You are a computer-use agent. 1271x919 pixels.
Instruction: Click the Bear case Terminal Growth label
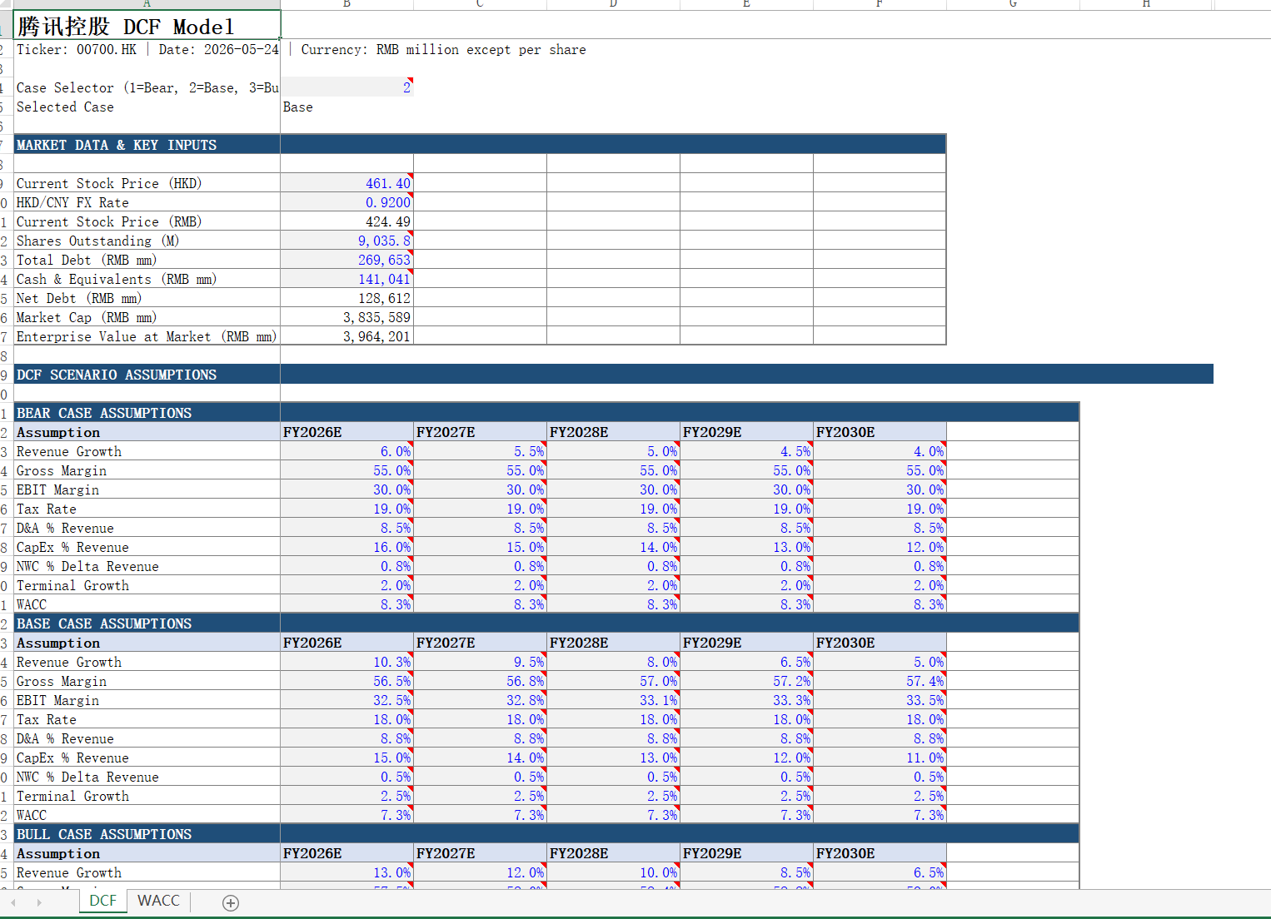pyautogui.click(x=147, y=585)
